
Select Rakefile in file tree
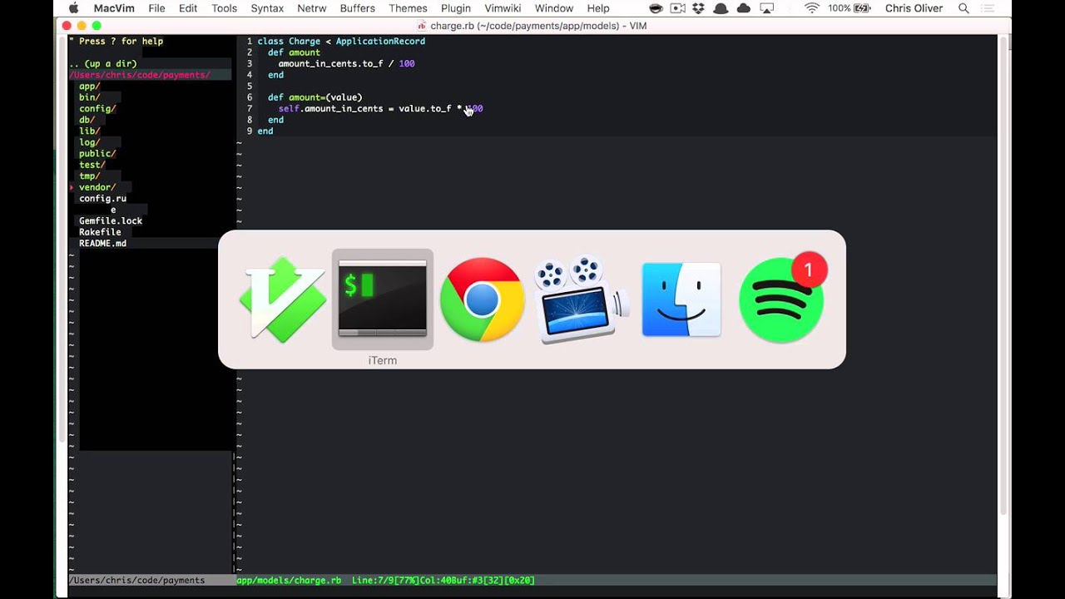100,232
